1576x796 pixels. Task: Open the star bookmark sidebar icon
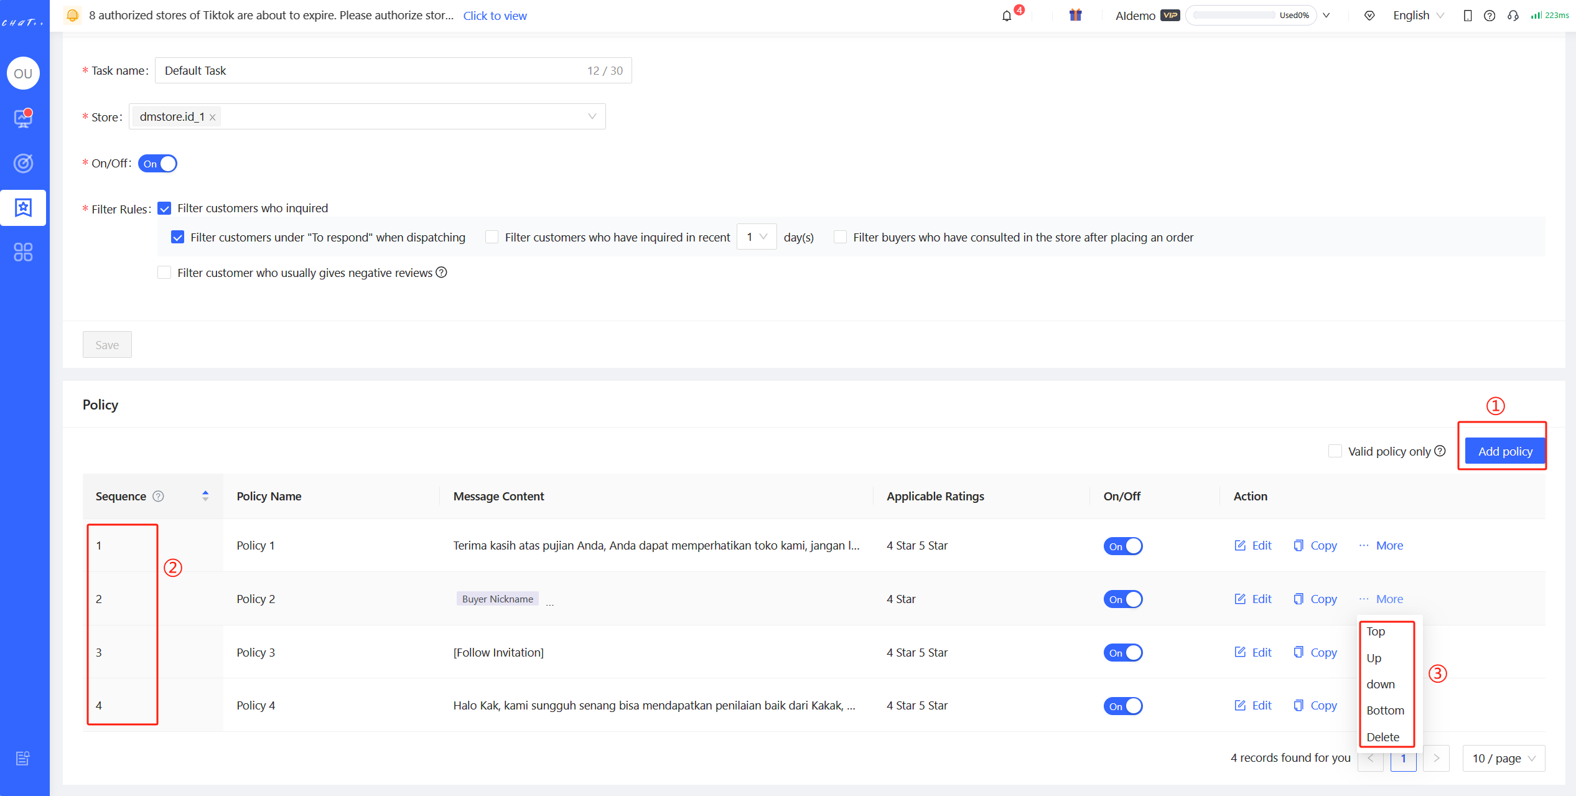tap(24, 207)
